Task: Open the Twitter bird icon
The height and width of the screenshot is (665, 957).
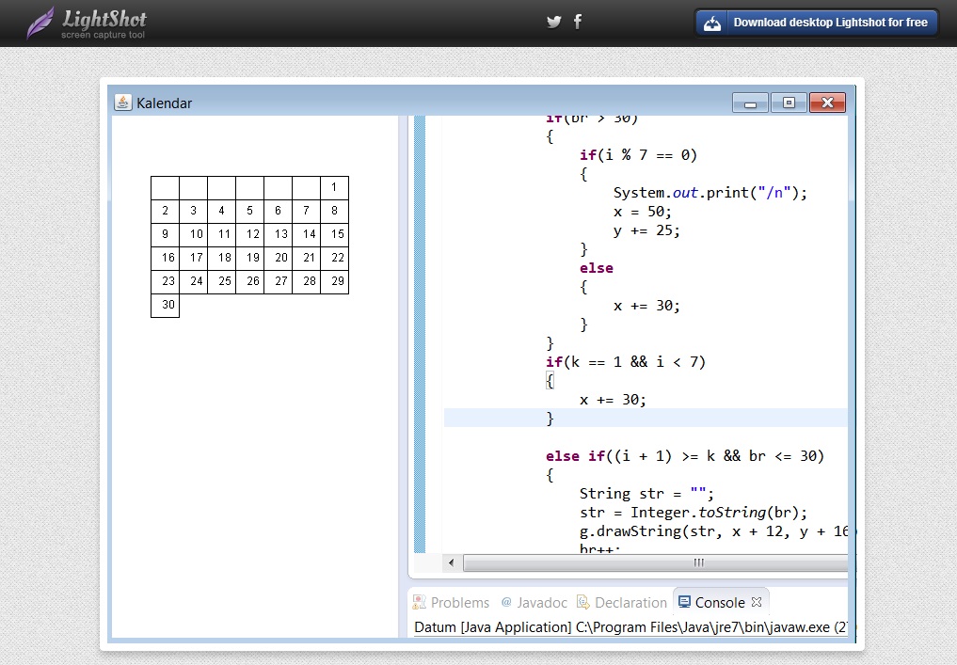Action: tap(553, 22)
